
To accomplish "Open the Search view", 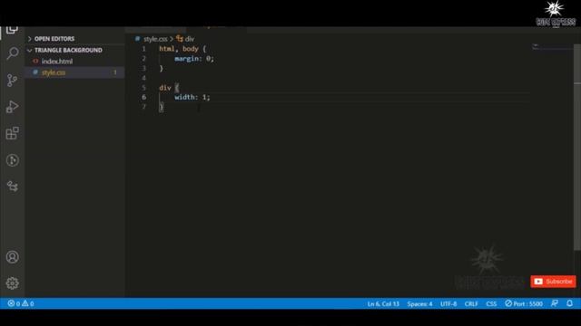I will pyautogui.click(x=12, y=53).
